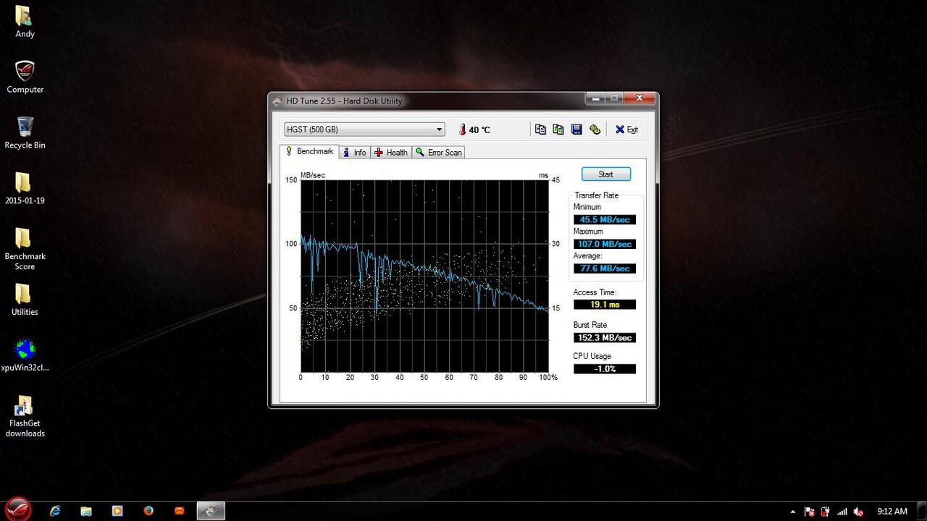Launch Internet Explorer from taskbar
The image size is (927, 521).
pyautogui.click(x=55, y=511)
